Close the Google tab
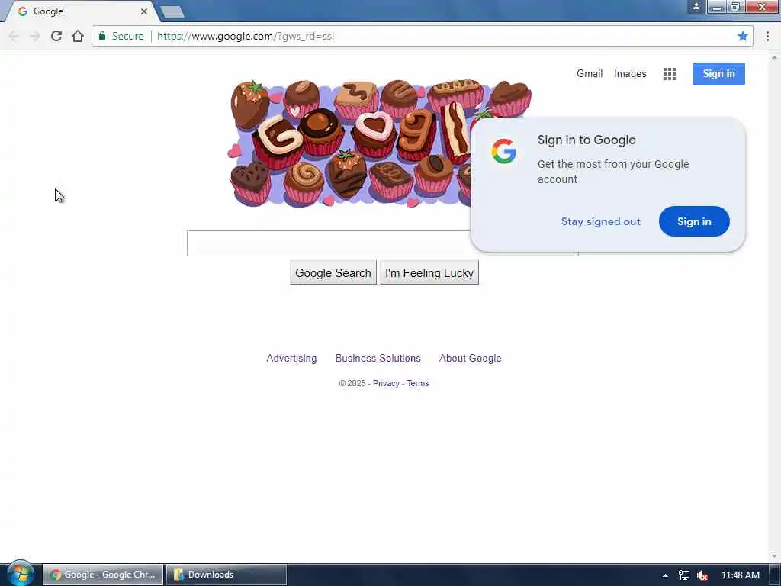Image resolution: width=781 pixels, height=586 pixels. [x=144, y=11]
